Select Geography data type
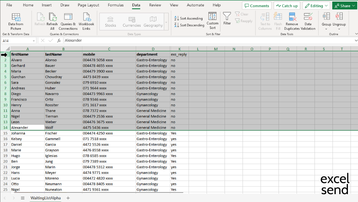The image size is (358, 202). coord(153,22)
